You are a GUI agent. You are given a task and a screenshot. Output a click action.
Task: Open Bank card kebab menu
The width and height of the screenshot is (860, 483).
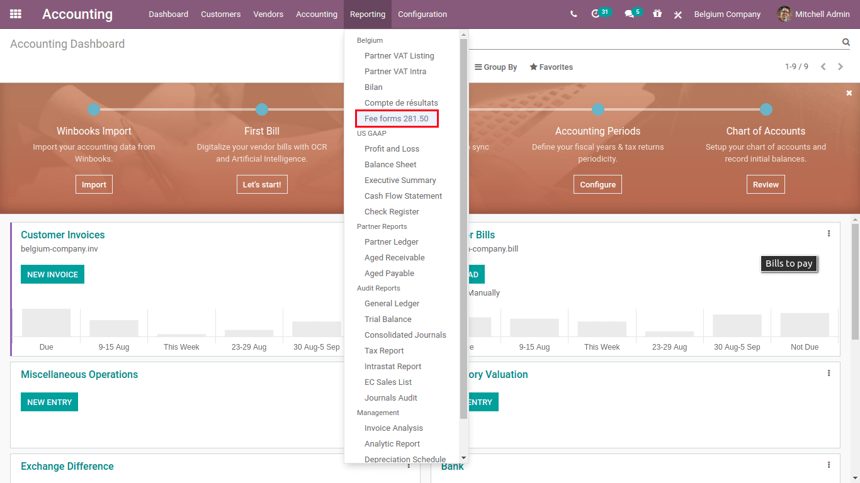(829, 465)
